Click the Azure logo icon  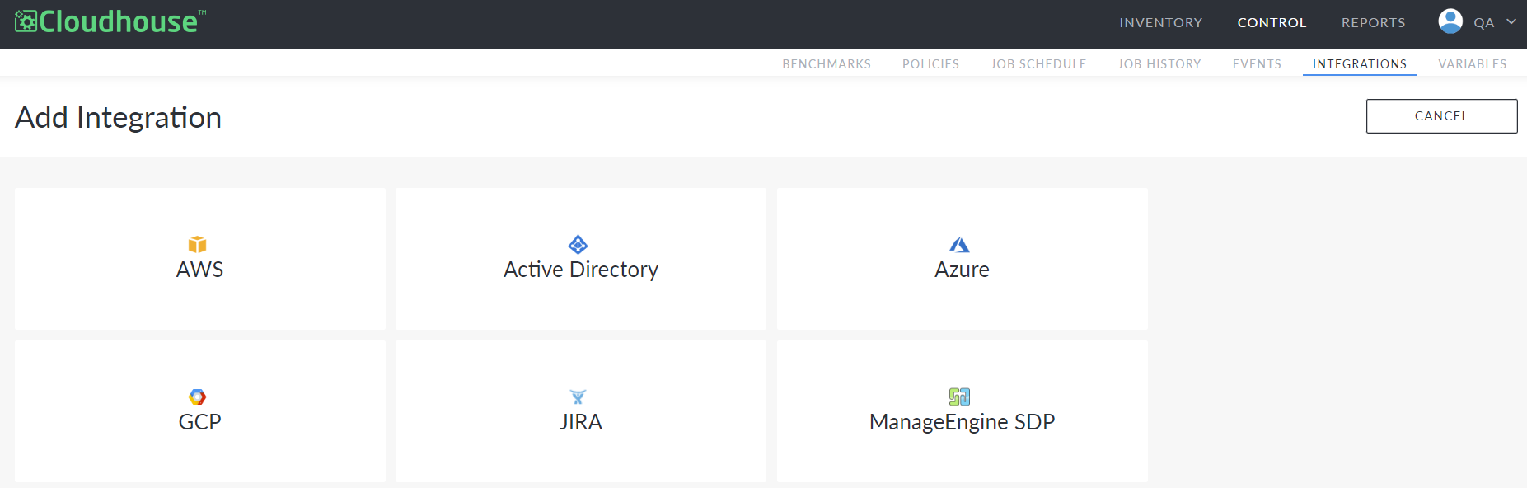(x=959, y=245)
